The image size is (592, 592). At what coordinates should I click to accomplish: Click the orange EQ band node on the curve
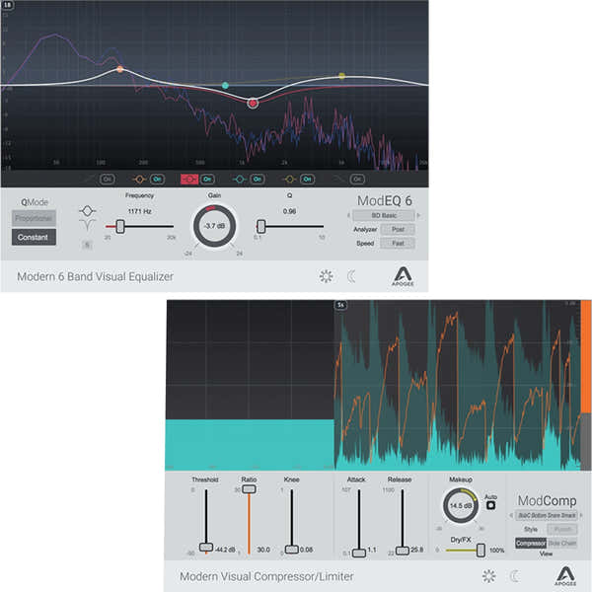119,69
